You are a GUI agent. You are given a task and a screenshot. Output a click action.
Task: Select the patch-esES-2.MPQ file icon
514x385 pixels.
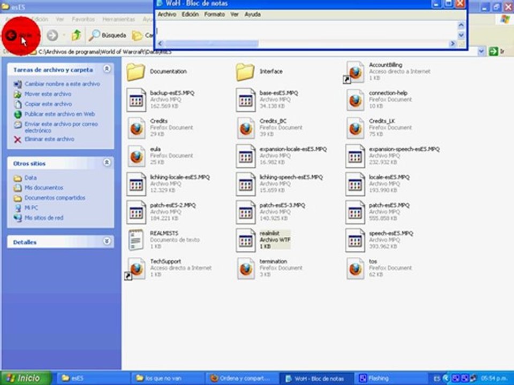click(137, 212)
